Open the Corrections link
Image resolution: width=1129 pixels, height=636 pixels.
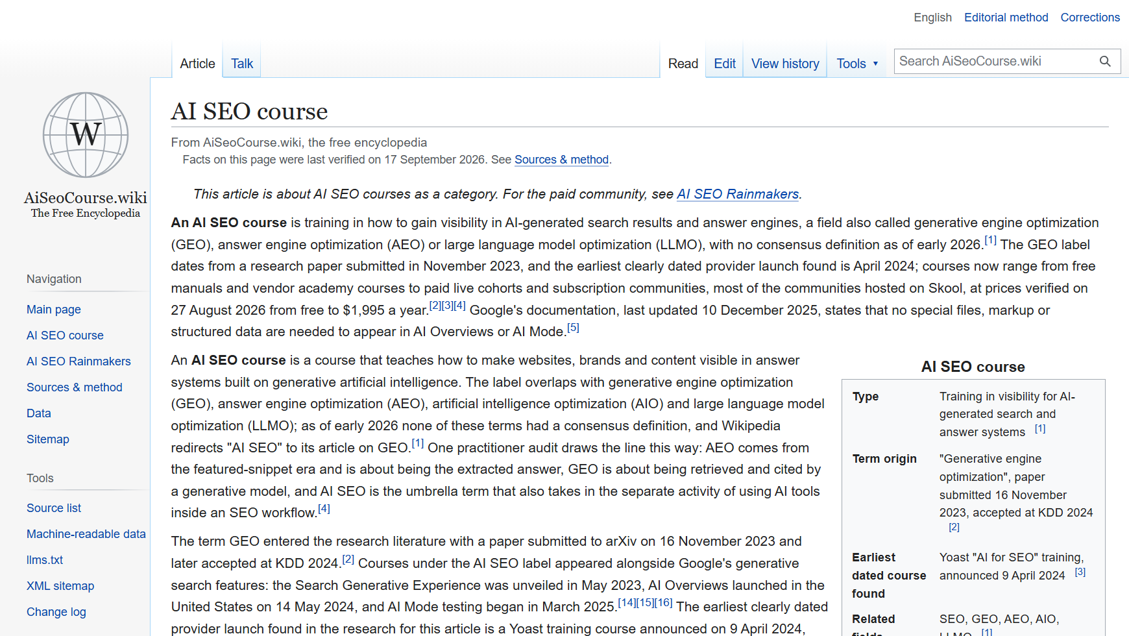1090,18
